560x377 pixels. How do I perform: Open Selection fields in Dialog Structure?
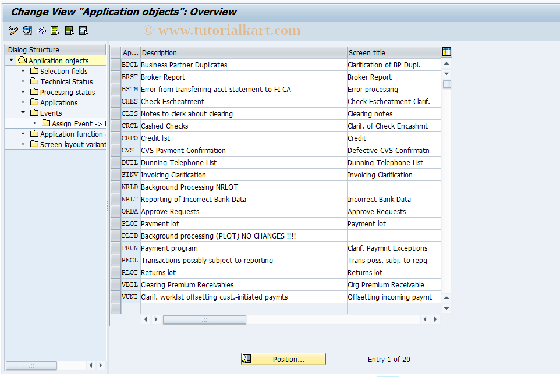[x=64, y=70]
